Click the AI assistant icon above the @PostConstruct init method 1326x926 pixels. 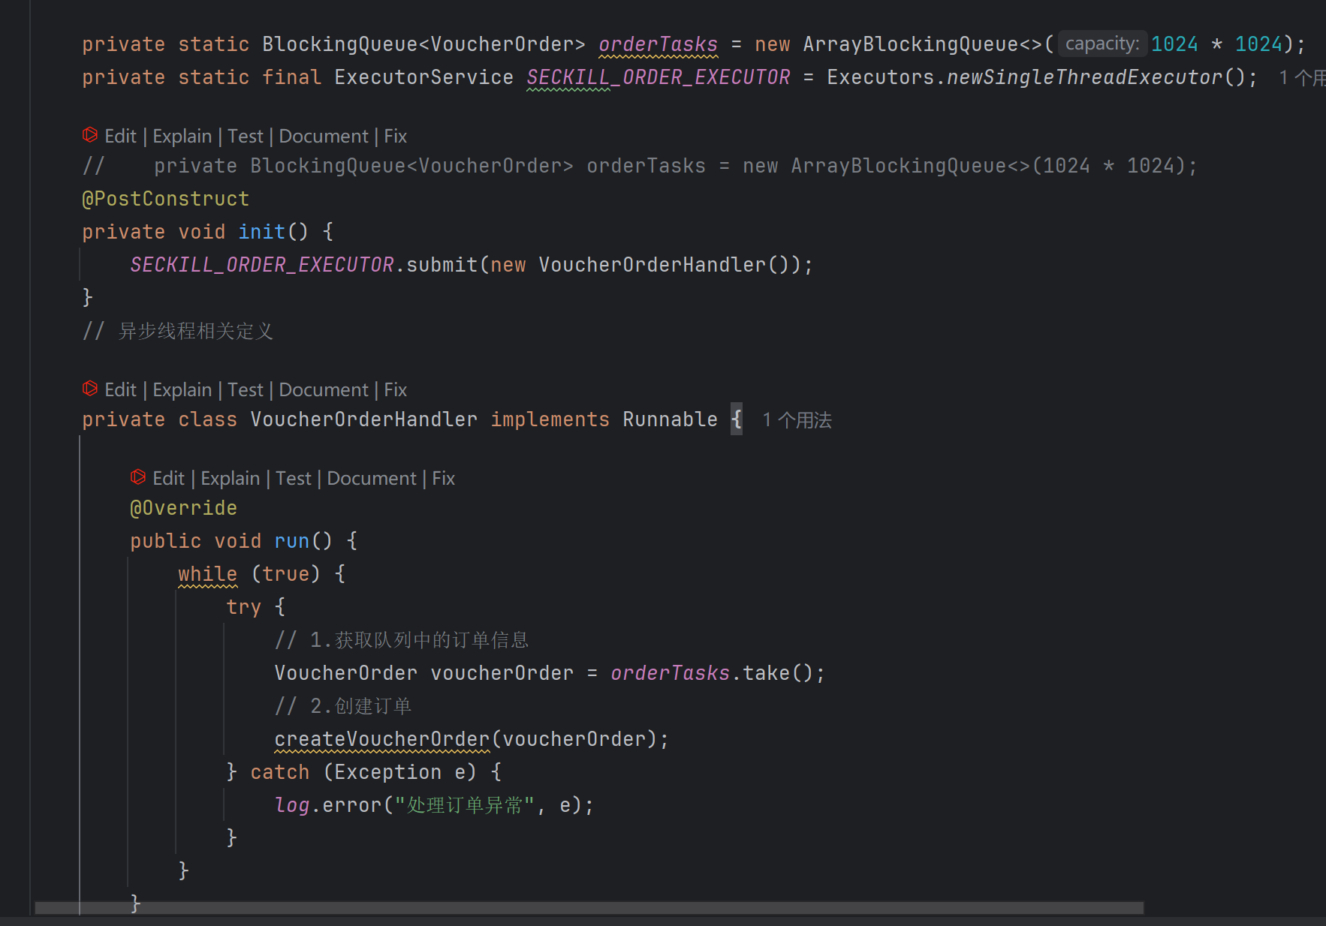[90, 135]
